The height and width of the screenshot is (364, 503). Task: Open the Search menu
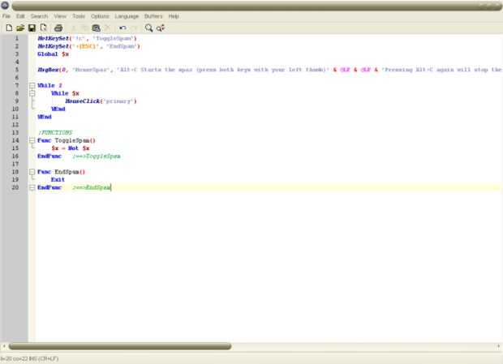(39, 16)
